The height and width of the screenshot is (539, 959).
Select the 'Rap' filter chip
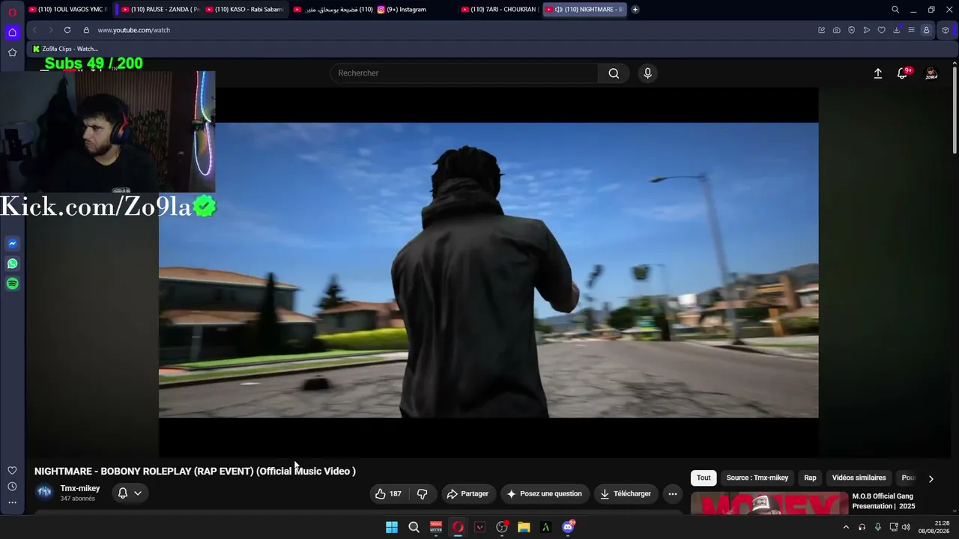coord(810,478)
